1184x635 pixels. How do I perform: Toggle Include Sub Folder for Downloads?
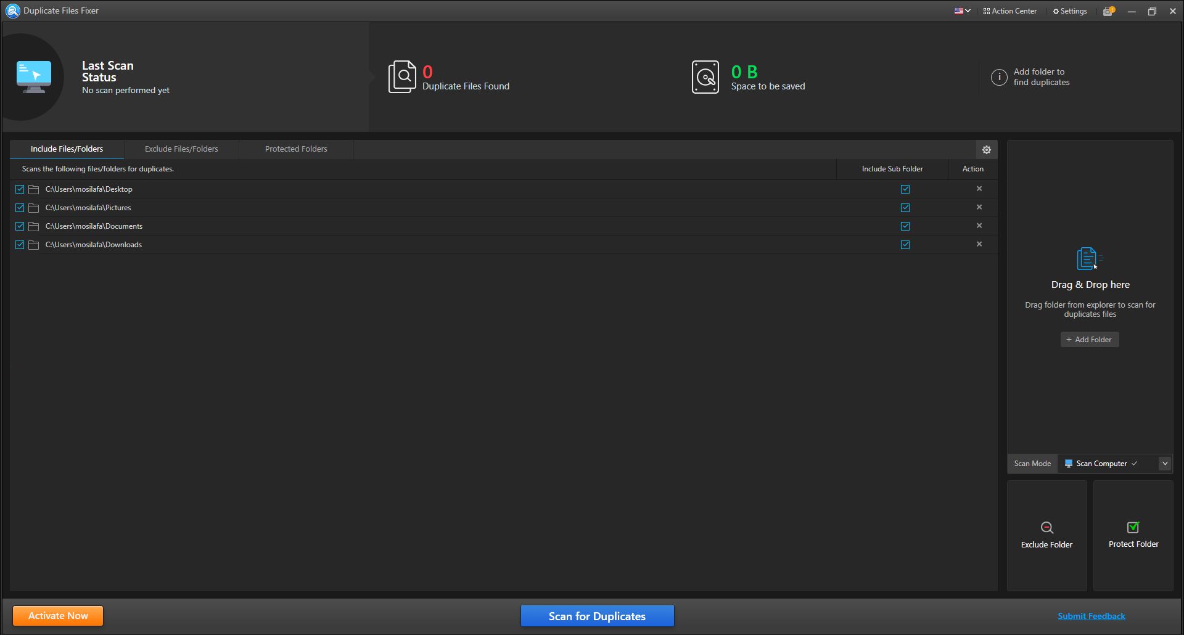(x=905, y=245)
